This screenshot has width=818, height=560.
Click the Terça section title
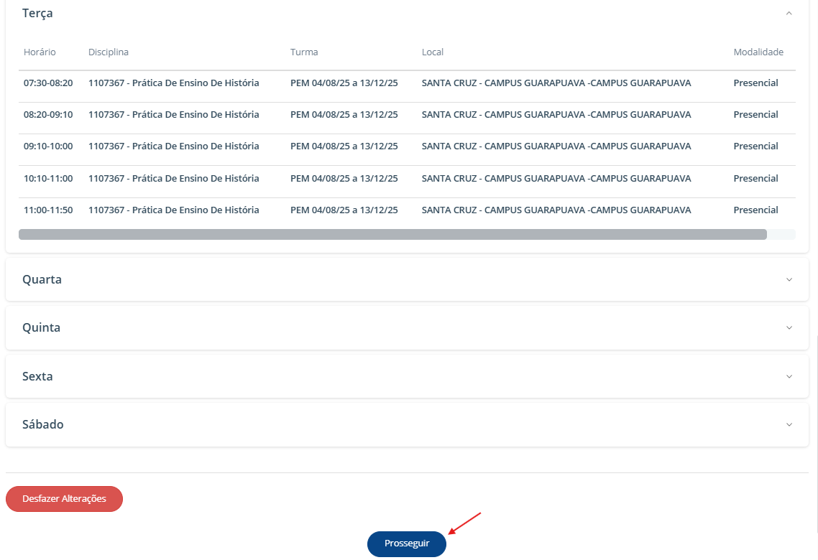click(x=37, y=13)
